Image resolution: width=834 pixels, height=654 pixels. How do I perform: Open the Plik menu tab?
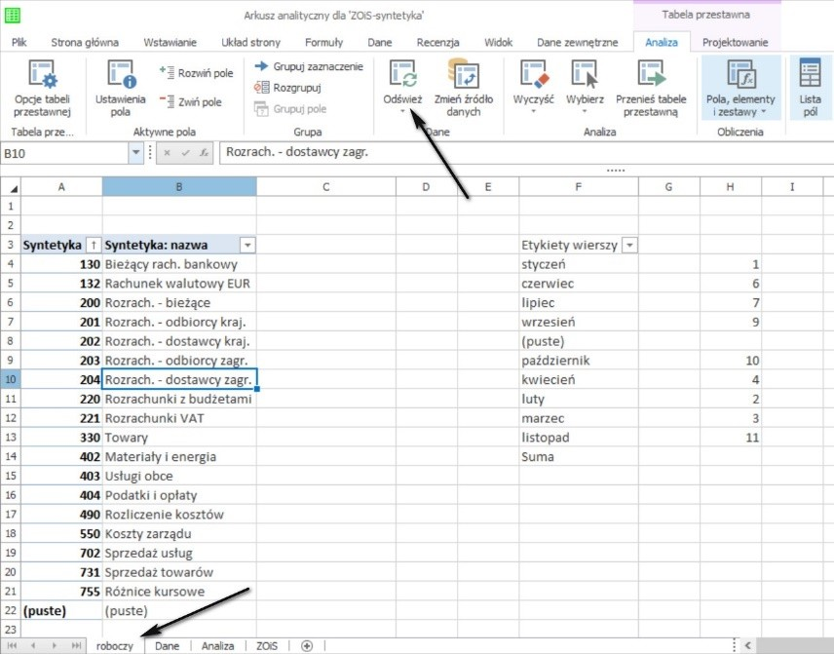(x=19, y=42)
